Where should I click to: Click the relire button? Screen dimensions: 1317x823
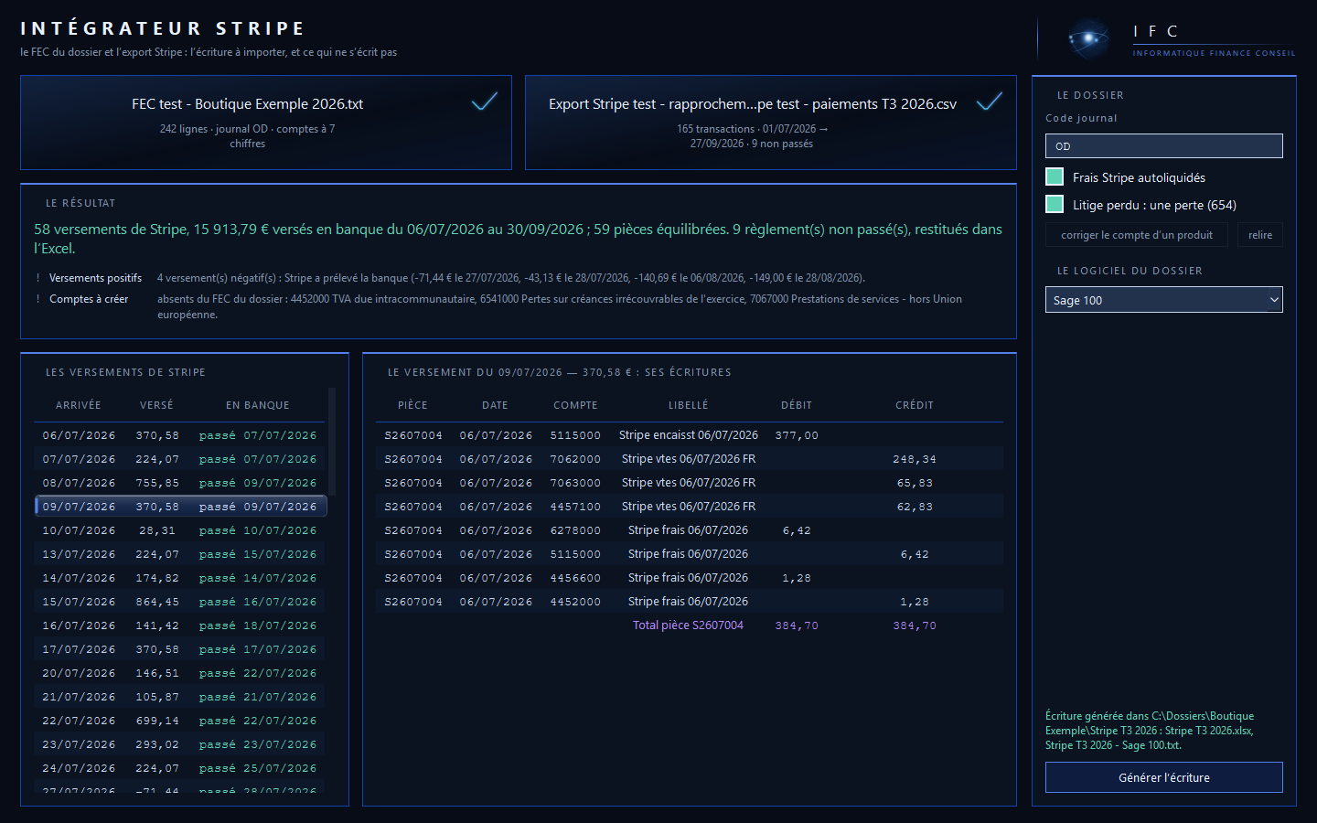point(1260,235)
